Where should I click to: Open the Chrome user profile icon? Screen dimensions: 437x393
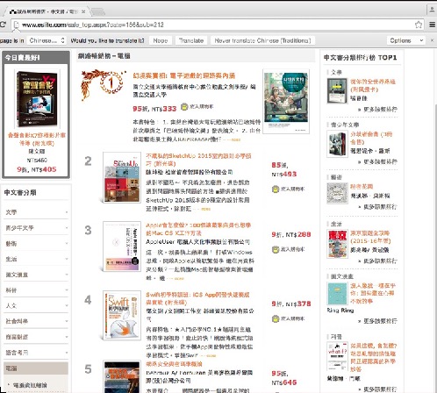(432, 10)
